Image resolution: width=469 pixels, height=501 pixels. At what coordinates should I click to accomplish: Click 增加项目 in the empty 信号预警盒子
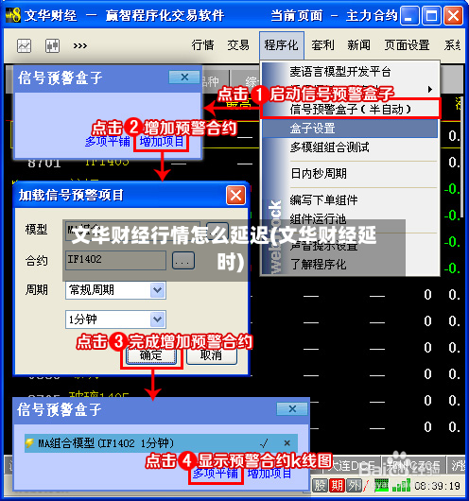(162, 142)
